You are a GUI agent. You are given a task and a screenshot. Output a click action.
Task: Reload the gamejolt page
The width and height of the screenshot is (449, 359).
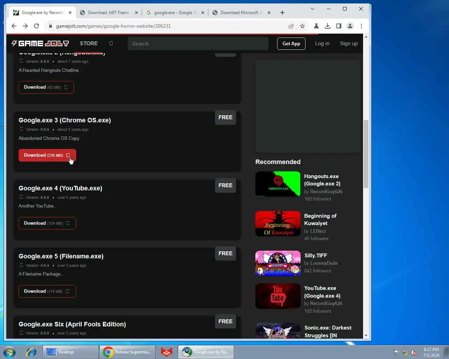(36, 26)
